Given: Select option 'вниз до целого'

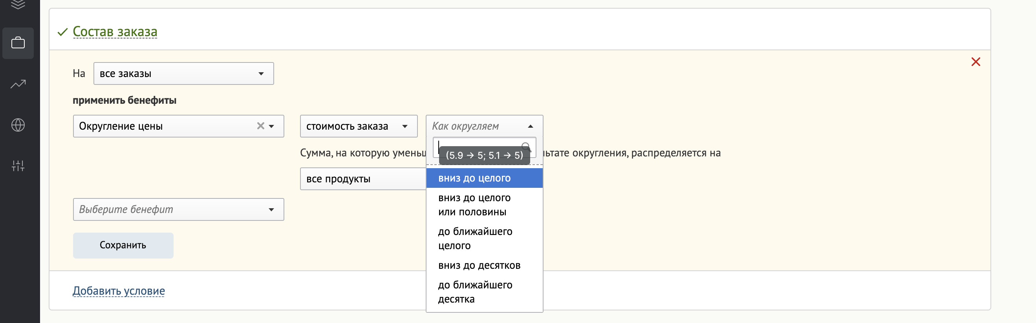Looking at the screenshot, I should 484,178.
